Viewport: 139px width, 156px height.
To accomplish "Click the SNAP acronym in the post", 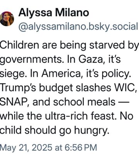I will click(15, 102).
